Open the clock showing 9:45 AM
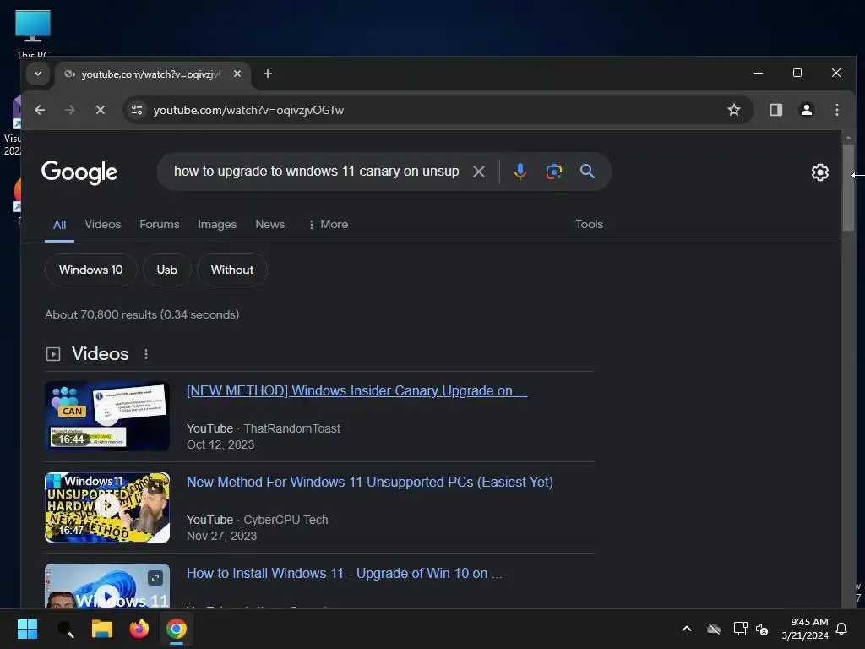 pyautogui.click(x=805, y=629)
